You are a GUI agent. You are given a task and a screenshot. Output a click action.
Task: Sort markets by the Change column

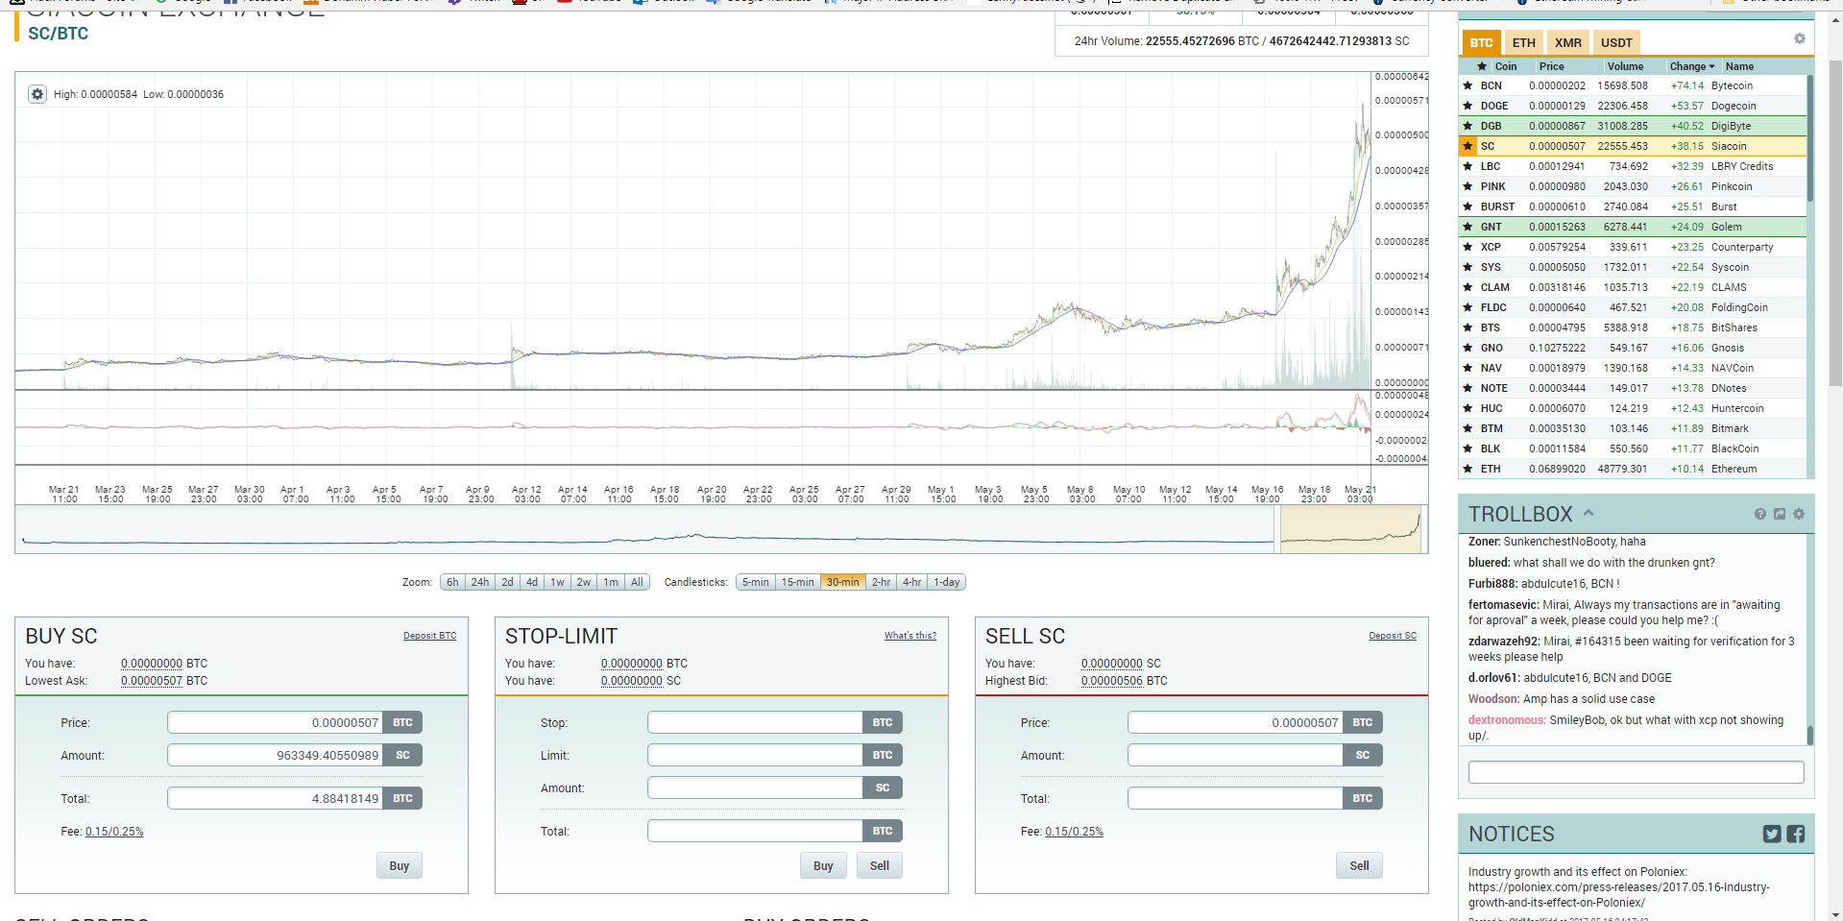pyautogui.click(x=1691, y=66)
